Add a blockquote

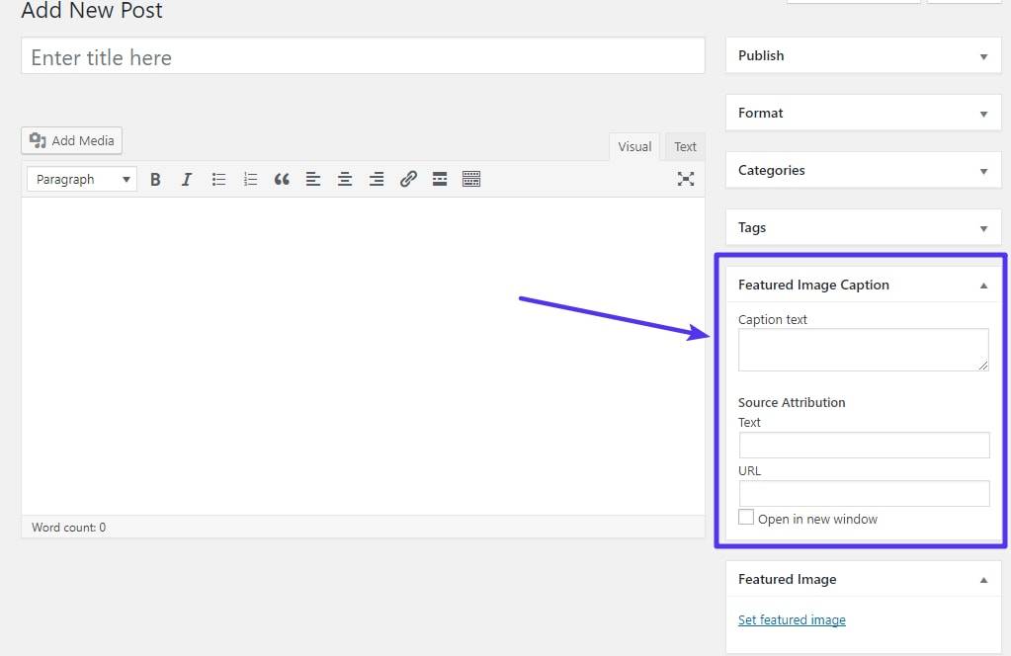point(282,179)
